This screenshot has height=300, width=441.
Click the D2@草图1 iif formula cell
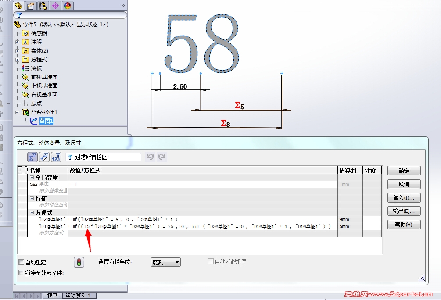(202, 219)
